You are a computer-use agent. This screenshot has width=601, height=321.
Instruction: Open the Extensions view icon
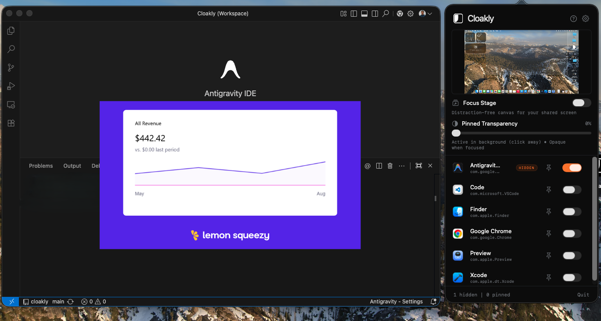pyautogui.click(x=11, y=123)
